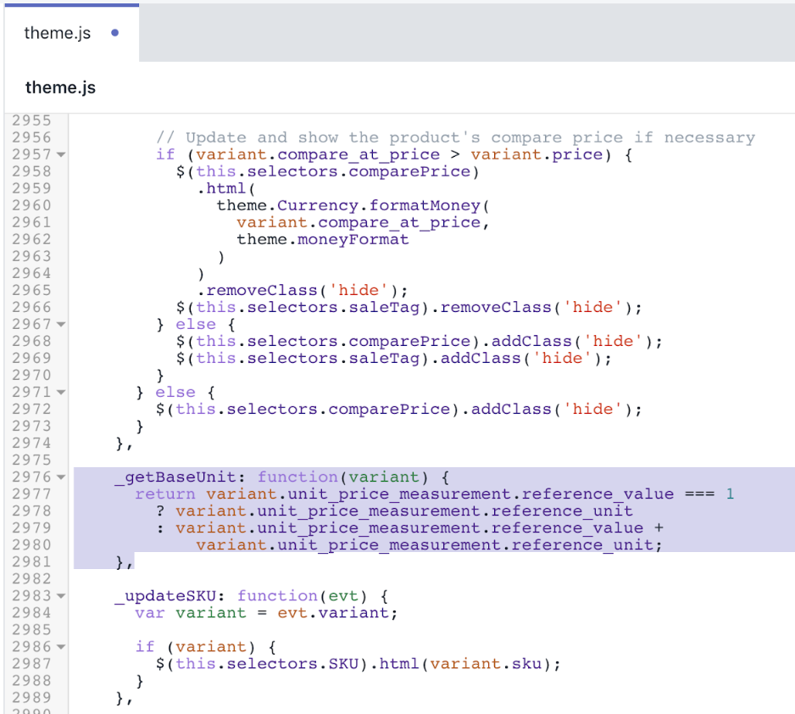Click line number 2960 in the gutter
The height and width of the screenshot is (714, 795).
32,205
